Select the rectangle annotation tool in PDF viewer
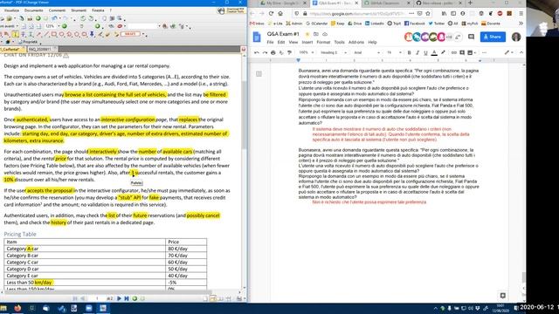559x314 pixels. [x=54, y=34]
